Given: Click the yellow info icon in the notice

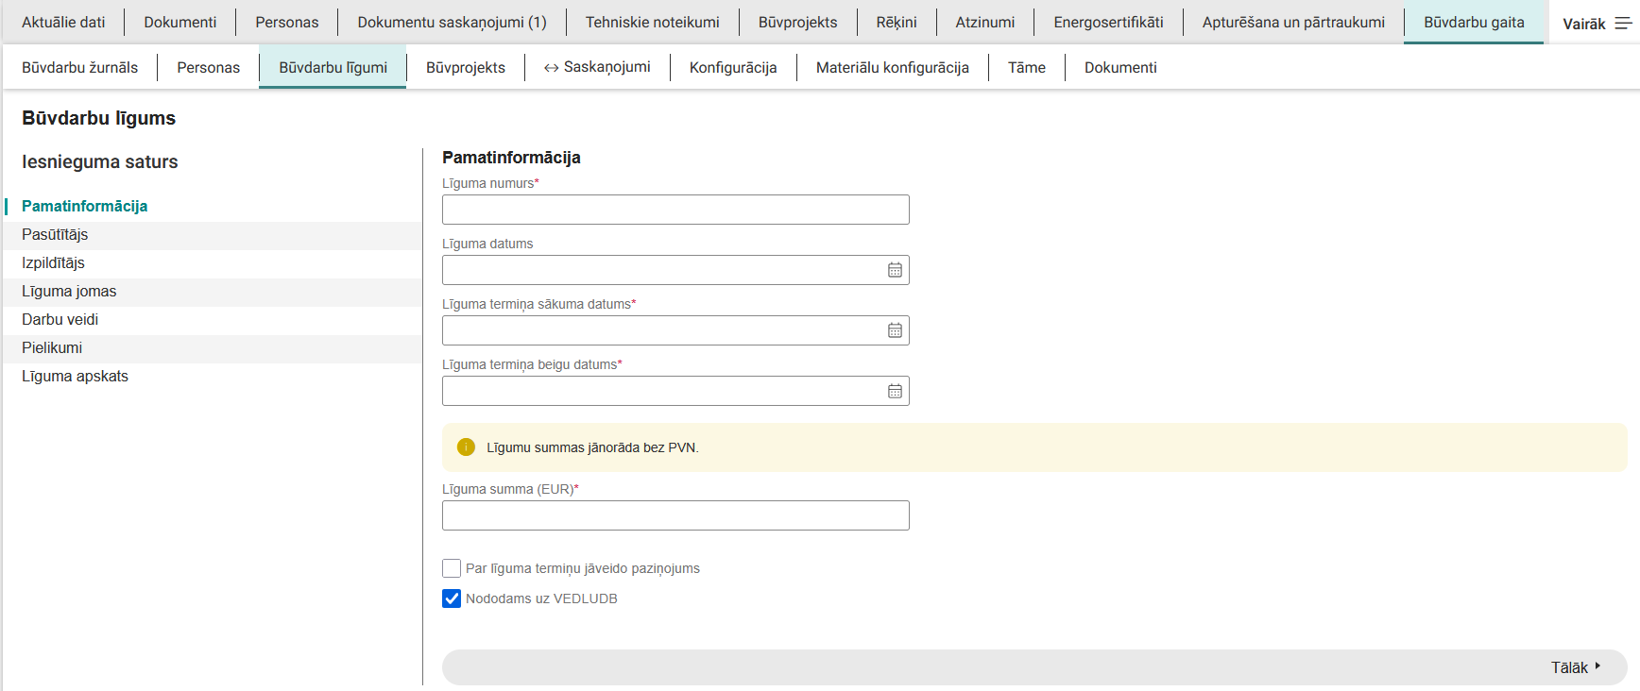Looking at the screenshot, I should click(x=466, y=447).
